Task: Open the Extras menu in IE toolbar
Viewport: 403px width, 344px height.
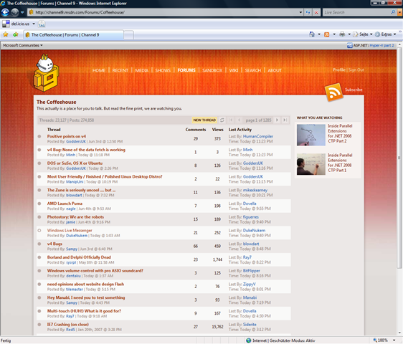Action: pos(386,34)
